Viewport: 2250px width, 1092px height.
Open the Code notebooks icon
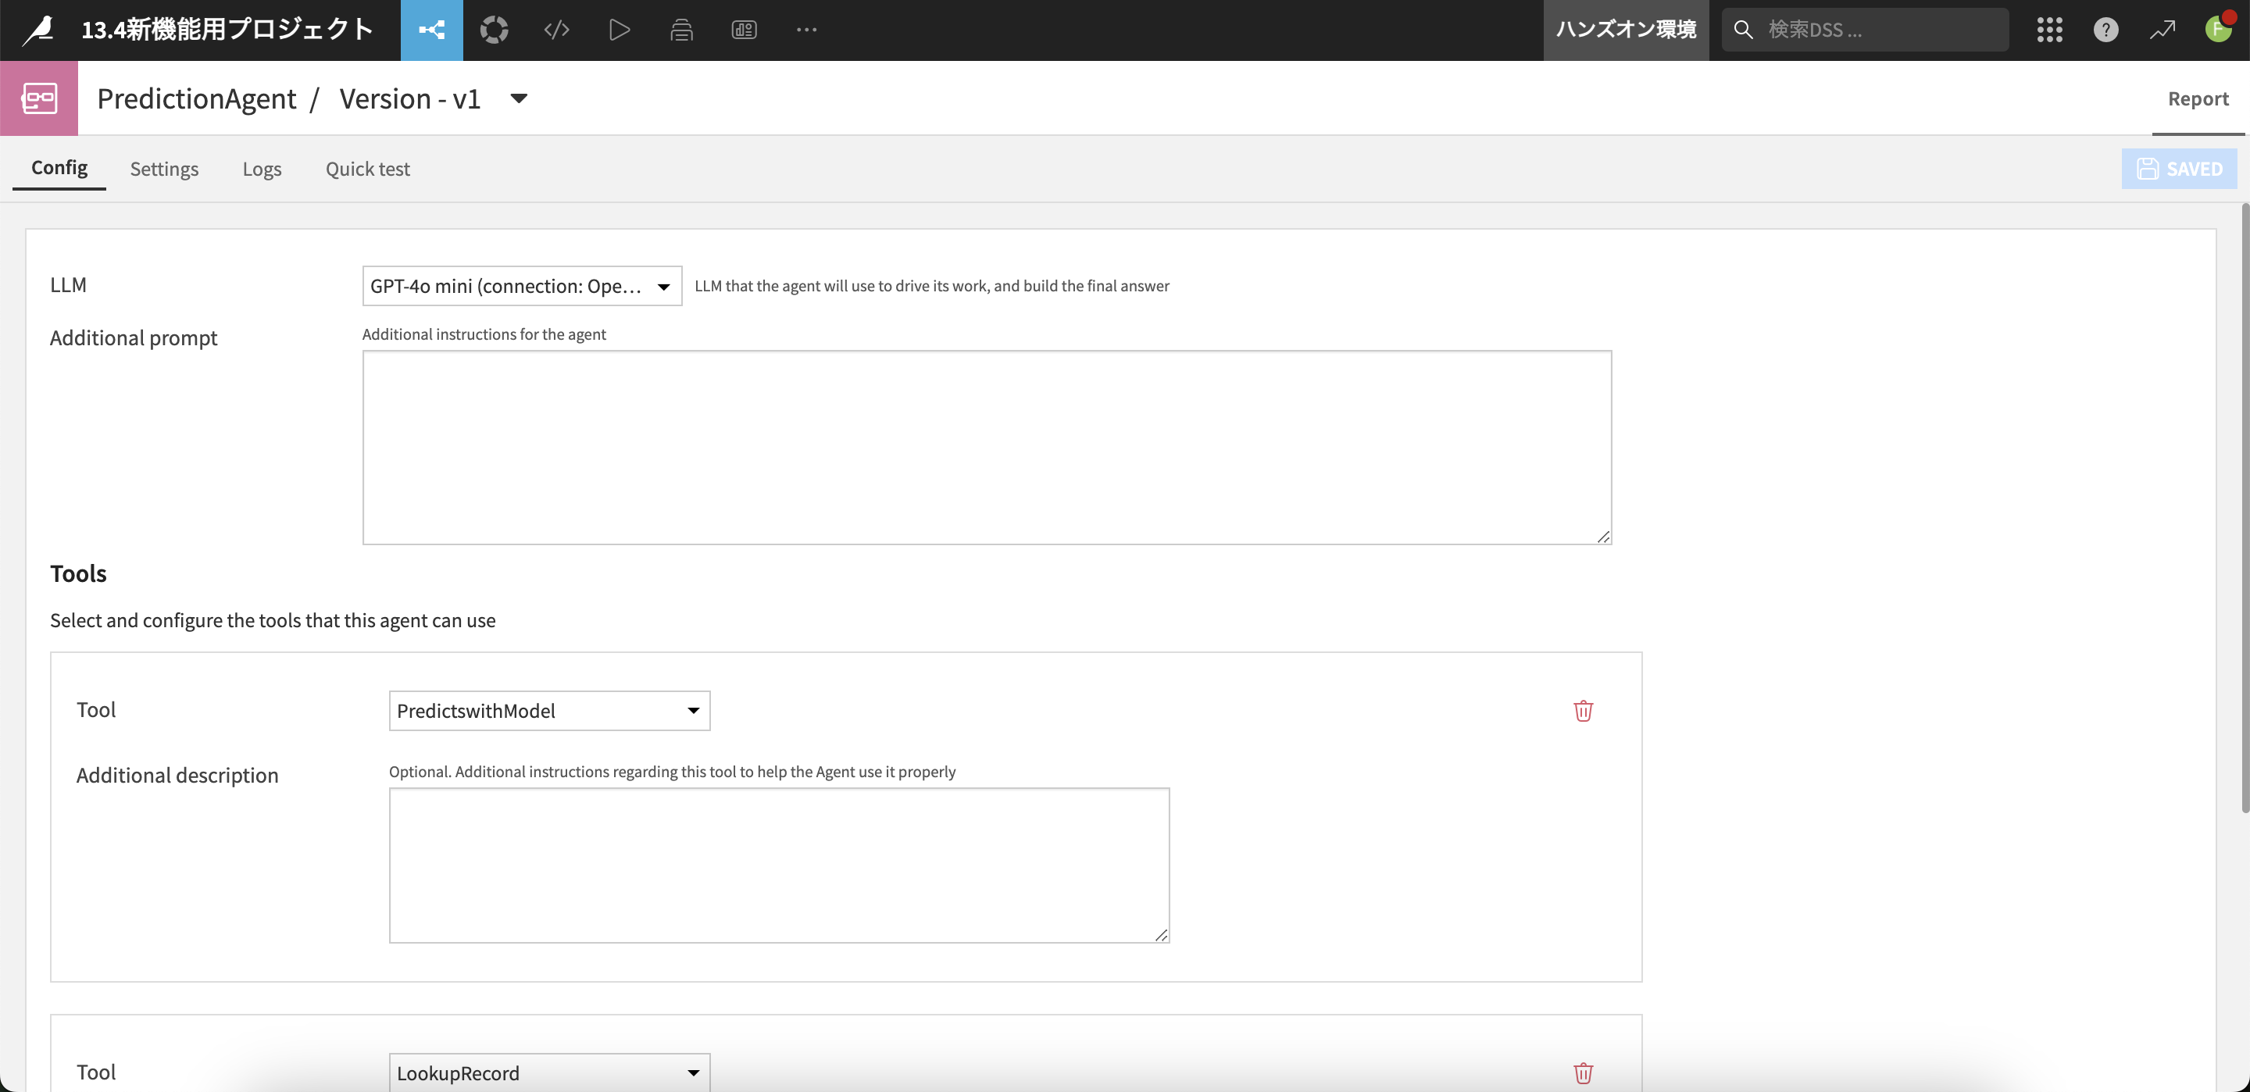pyautogui.click(x=556, y=30)
